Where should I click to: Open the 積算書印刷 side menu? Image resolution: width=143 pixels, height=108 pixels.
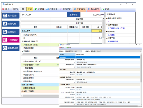tap(11, 48)
